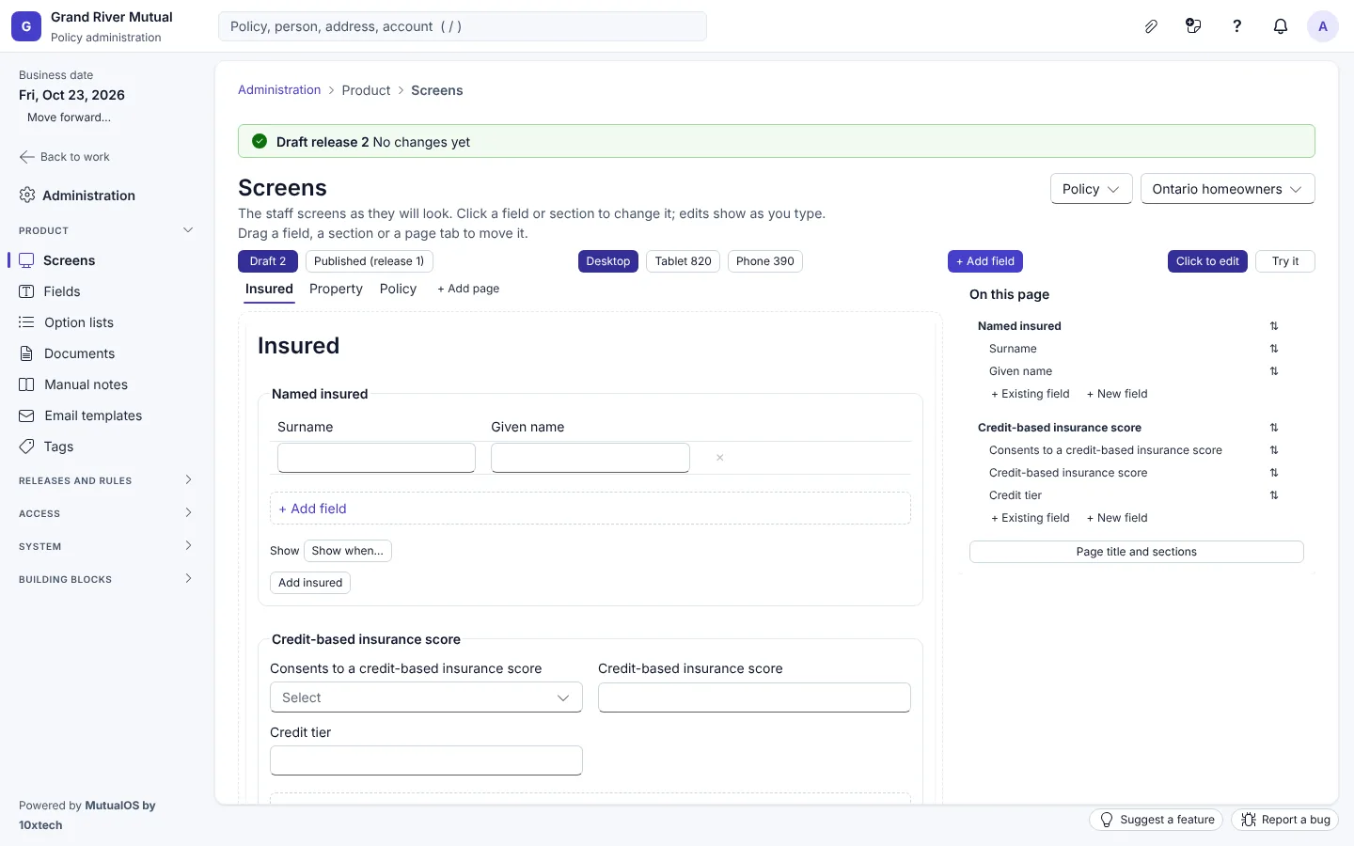Open the notifications bell
Viewport: 1354px width, 846px height.
point(1281,26)
